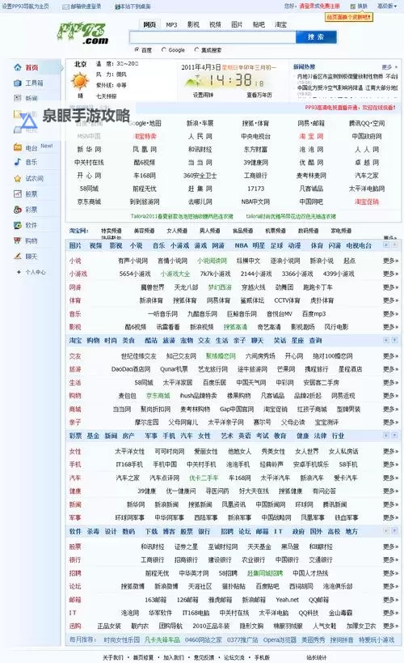Click the 换肤 skin icon

click(353, 6)
